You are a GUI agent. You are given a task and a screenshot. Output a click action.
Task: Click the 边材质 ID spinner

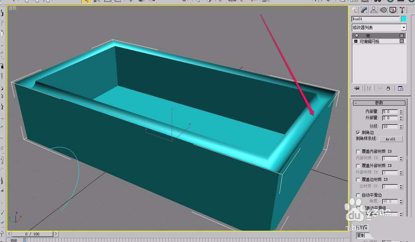point(401,186)
